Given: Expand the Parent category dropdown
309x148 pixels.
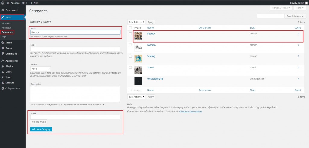Looking at the screenshot, I should click(41, 69).
